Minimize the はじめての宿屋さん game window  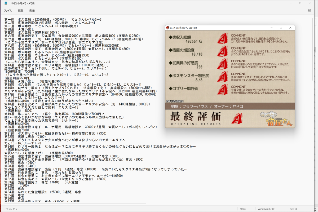[271, 28]
